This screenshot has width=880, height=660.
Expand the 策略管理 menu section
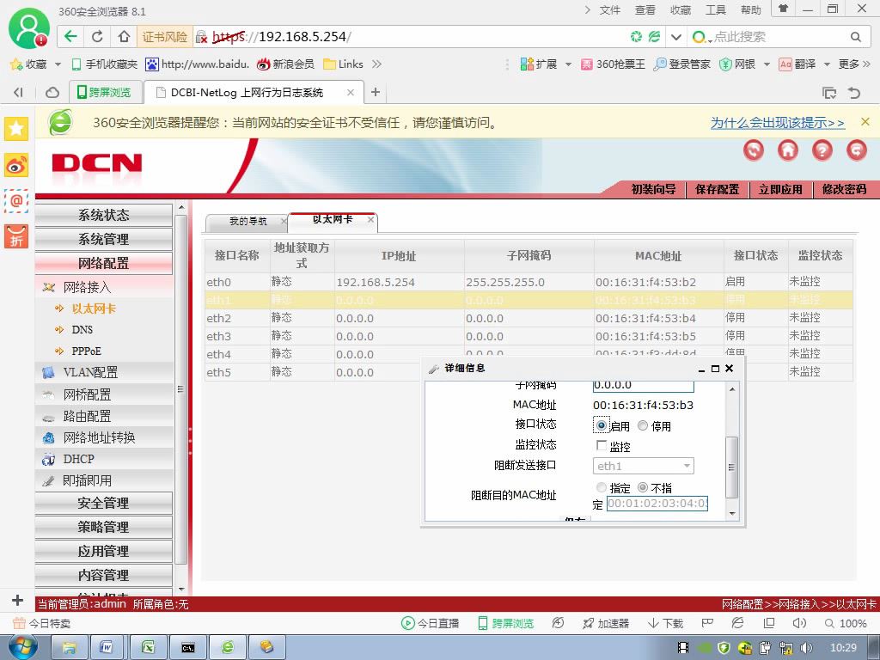click(x=104, y=527)
